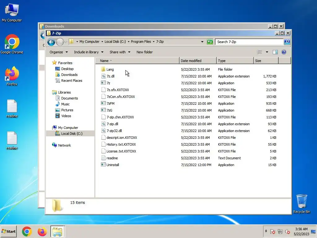
Task: Select the file descript.ion.KXTOXX
Action: coord(122,138)
